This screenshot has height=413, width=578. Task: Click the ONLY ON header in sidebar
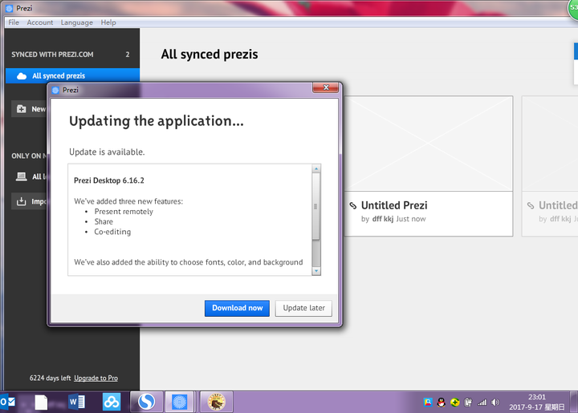point(29,156)
